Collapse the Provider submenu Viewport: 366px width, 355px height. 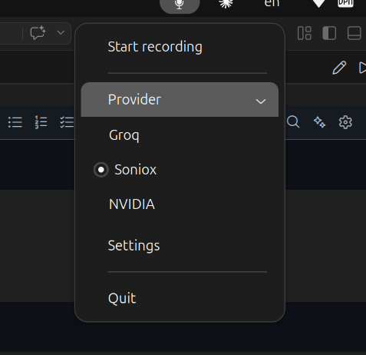(x=180, y=100)
